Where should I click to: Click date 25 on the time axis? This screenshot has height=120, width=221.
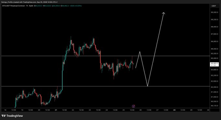[x=123, y=110]
